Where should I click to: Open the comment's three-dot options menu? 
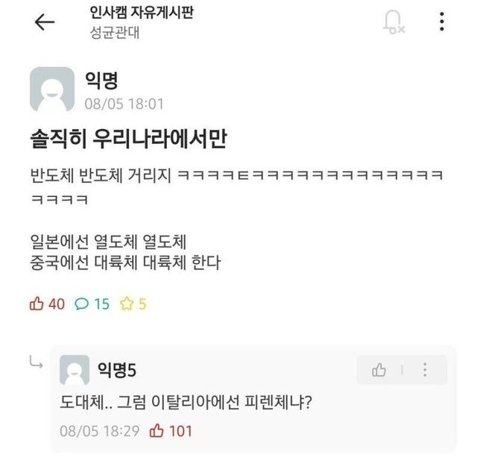425,370
